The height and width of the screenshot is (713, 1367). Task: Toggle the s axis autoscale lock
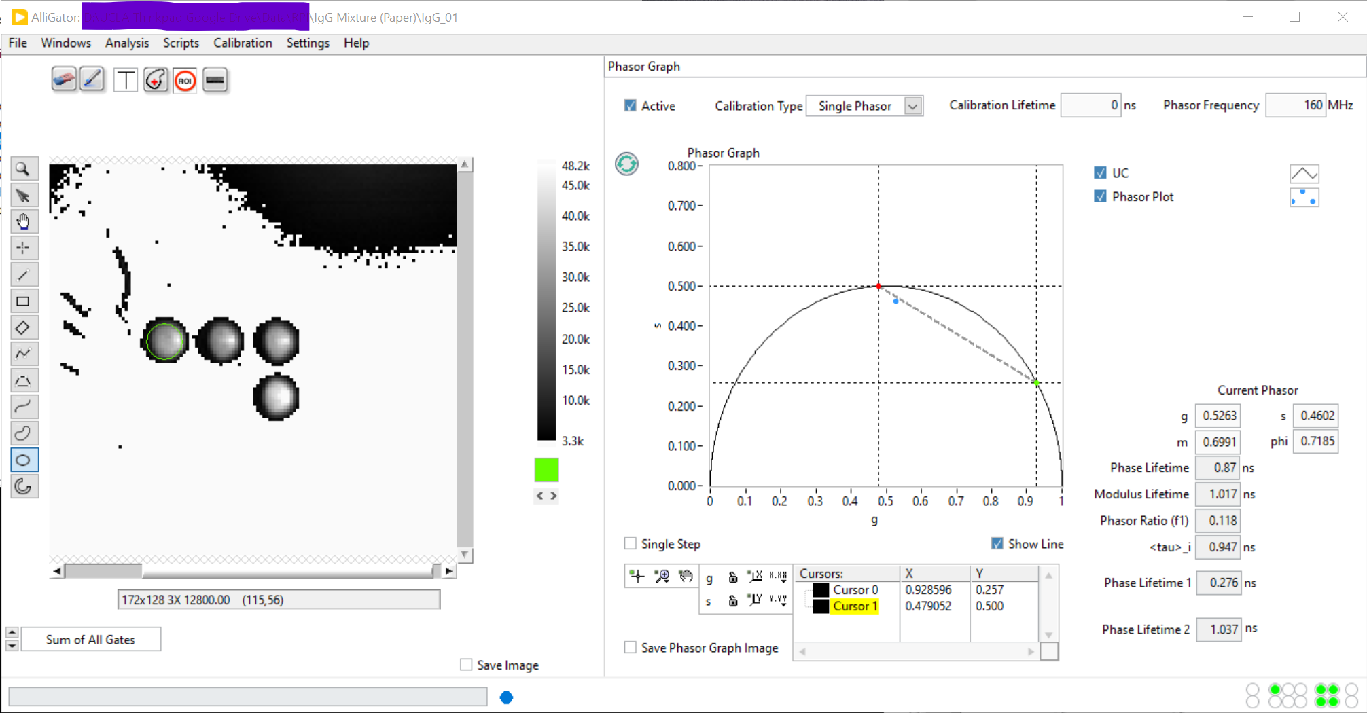732,601
